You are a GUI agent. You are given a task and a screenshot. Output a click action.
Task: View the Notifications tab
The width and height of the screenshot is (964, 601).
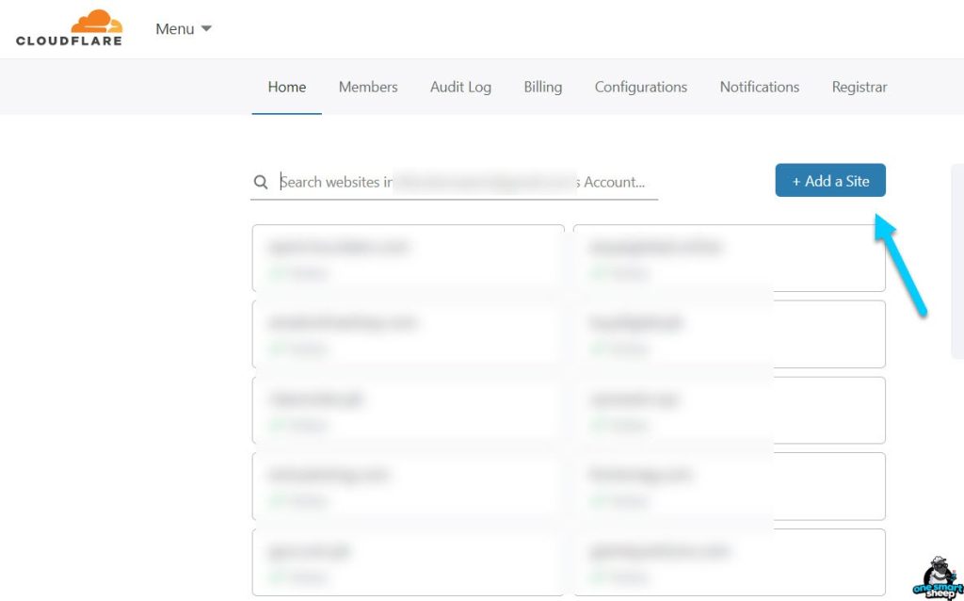[x=760, y=87]
